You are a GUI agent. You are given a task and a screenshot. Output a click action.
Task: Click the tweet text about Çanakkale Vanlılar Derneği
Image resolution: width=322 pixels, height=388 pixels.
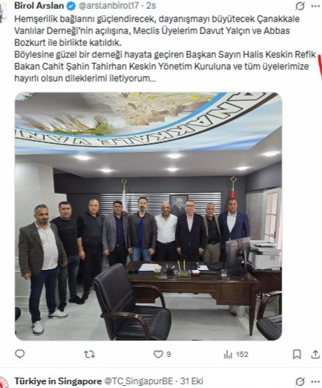pyautogui.click(x=165, y=48)
